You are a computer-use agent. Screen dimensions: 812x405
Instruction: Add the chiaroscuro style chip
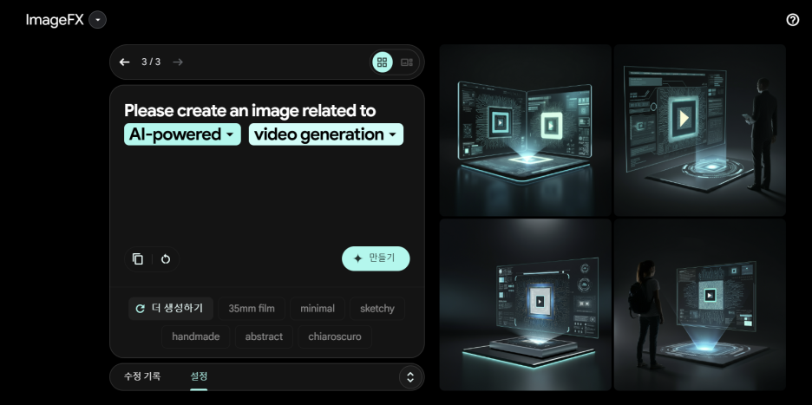pyautogui.click(x=335, y=336)
